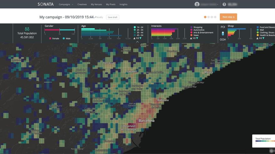Open the Creatives menu item
Screen dimensions: 275x154
(x=82, y=4)
